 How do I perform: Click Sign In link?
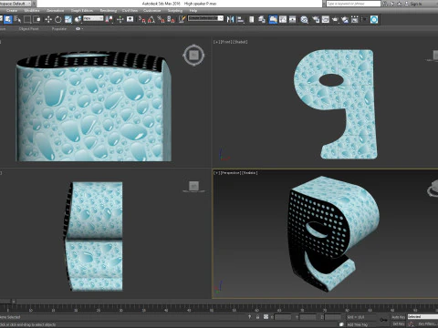415,4
